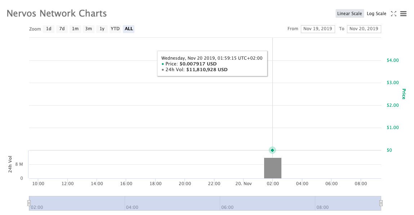Grab the left navigator range handle
This screenshot has height=215, width=414.
[29, 203]
